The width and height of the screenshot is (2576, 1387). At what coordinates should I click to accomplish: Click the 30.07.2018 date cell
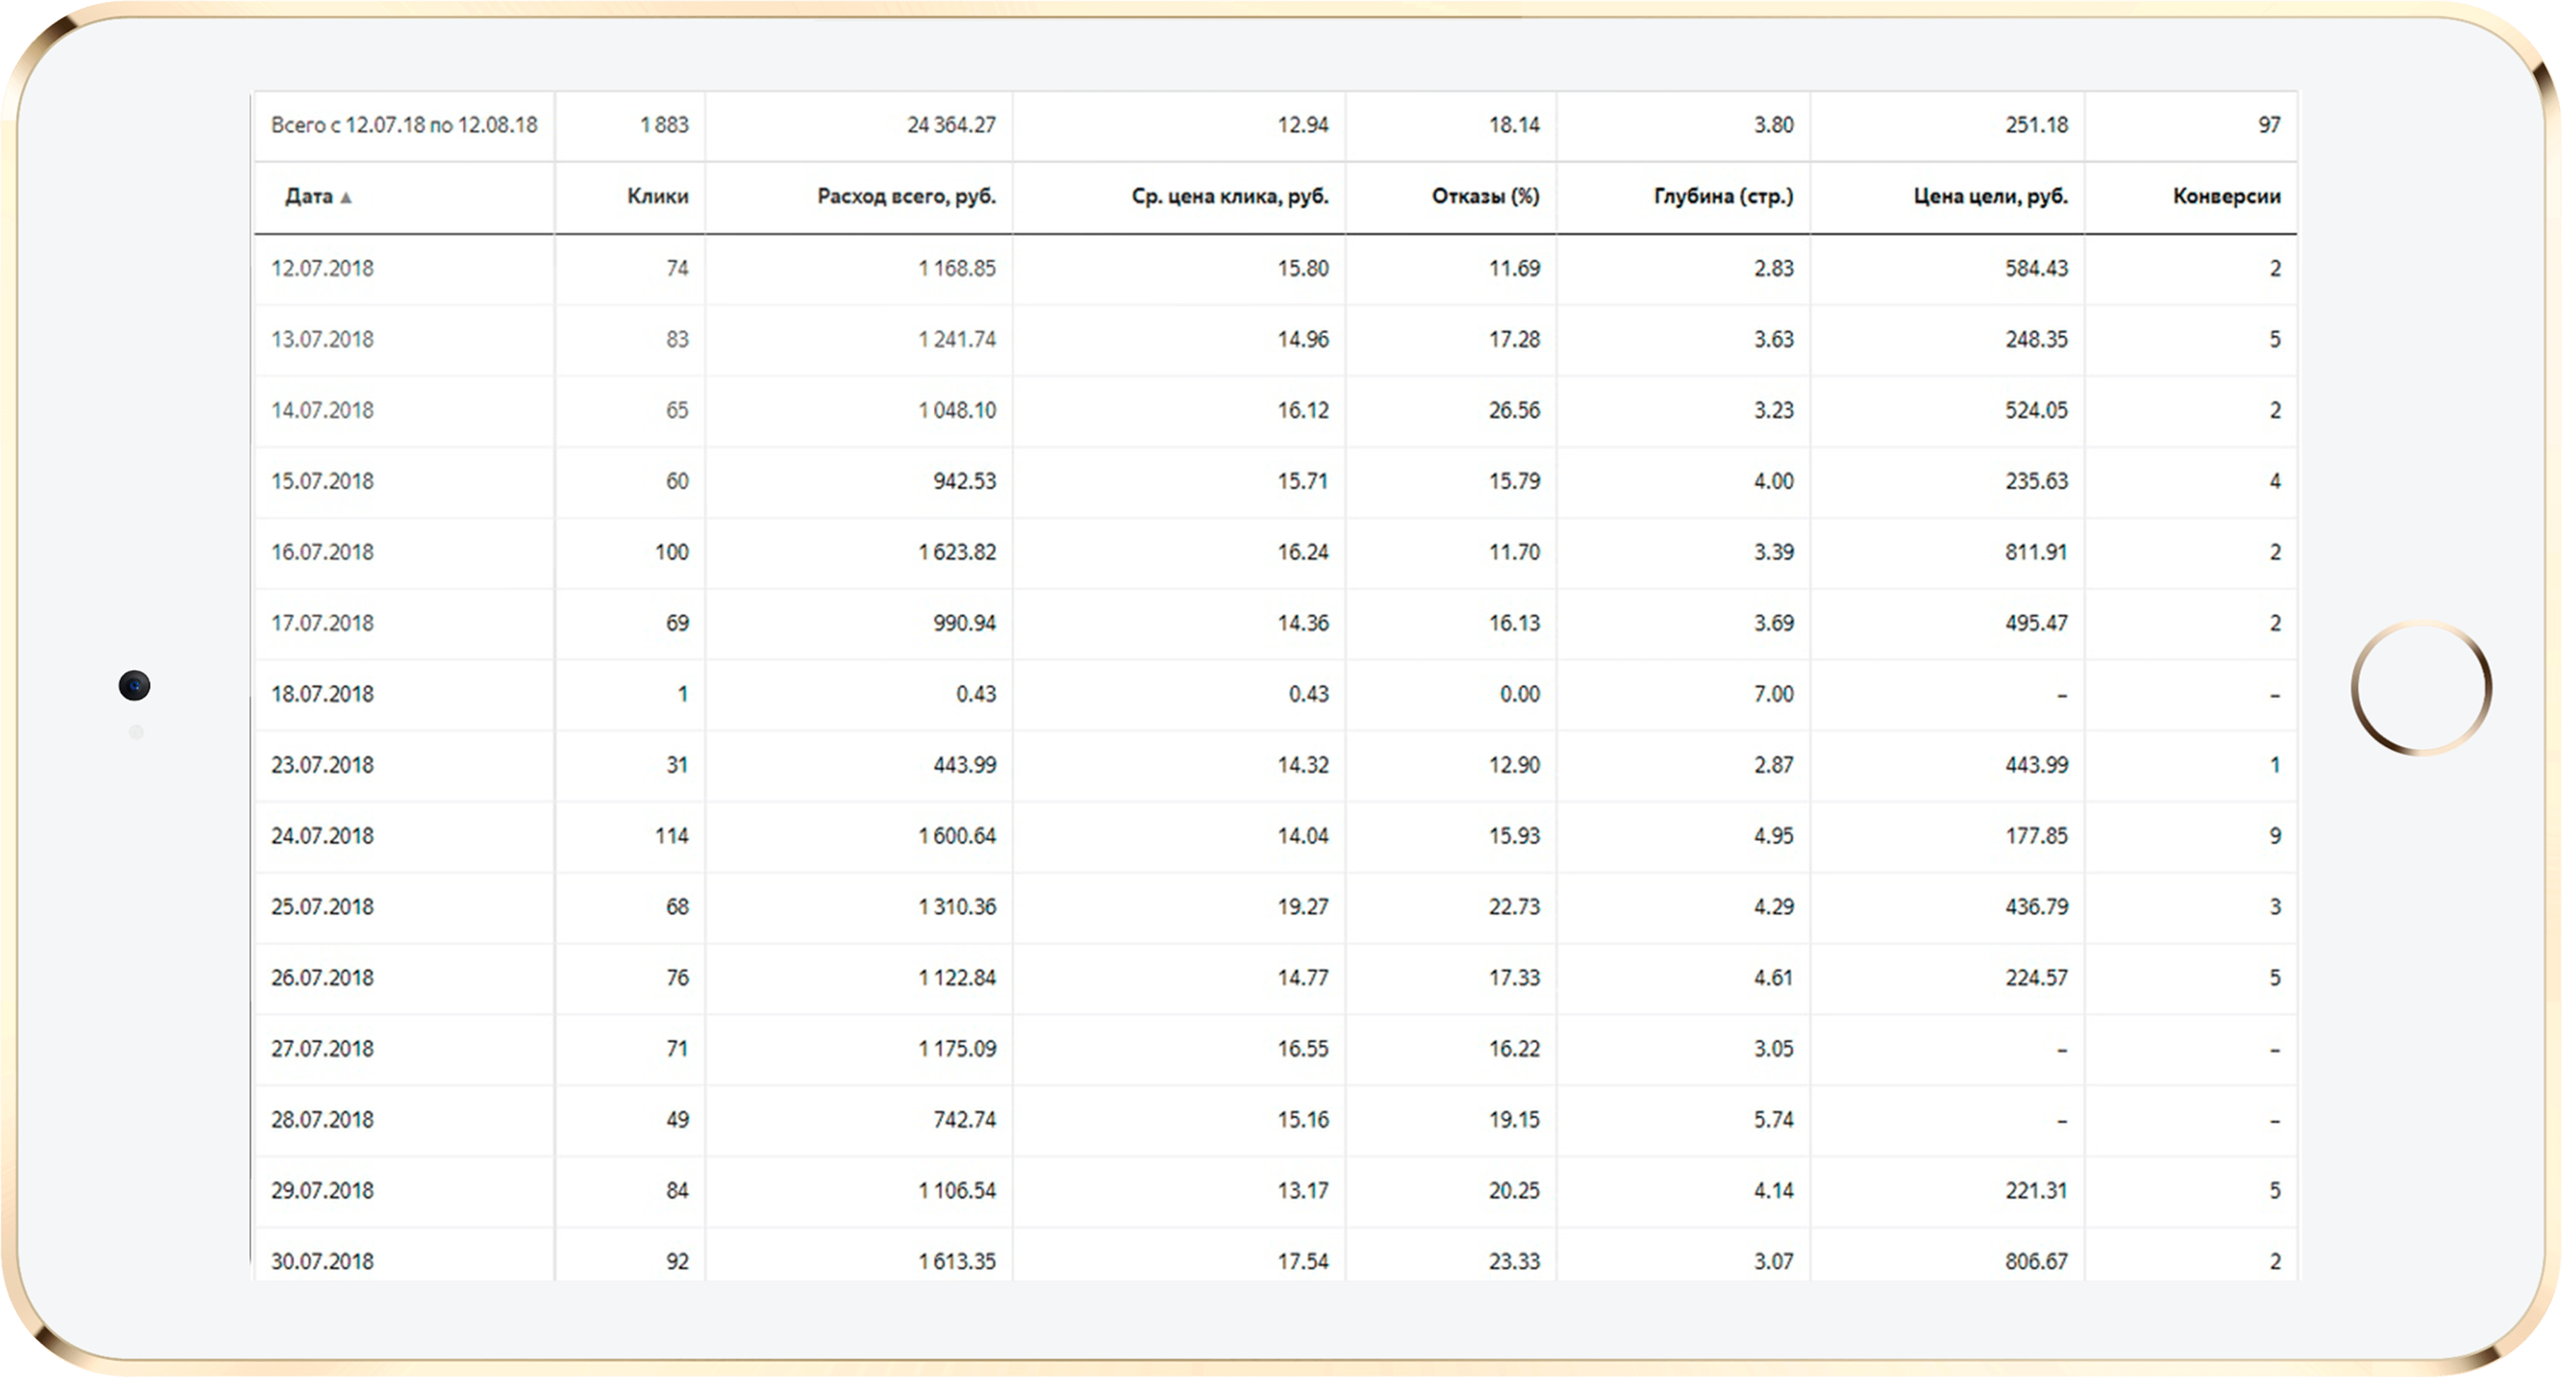(322, 1261)
